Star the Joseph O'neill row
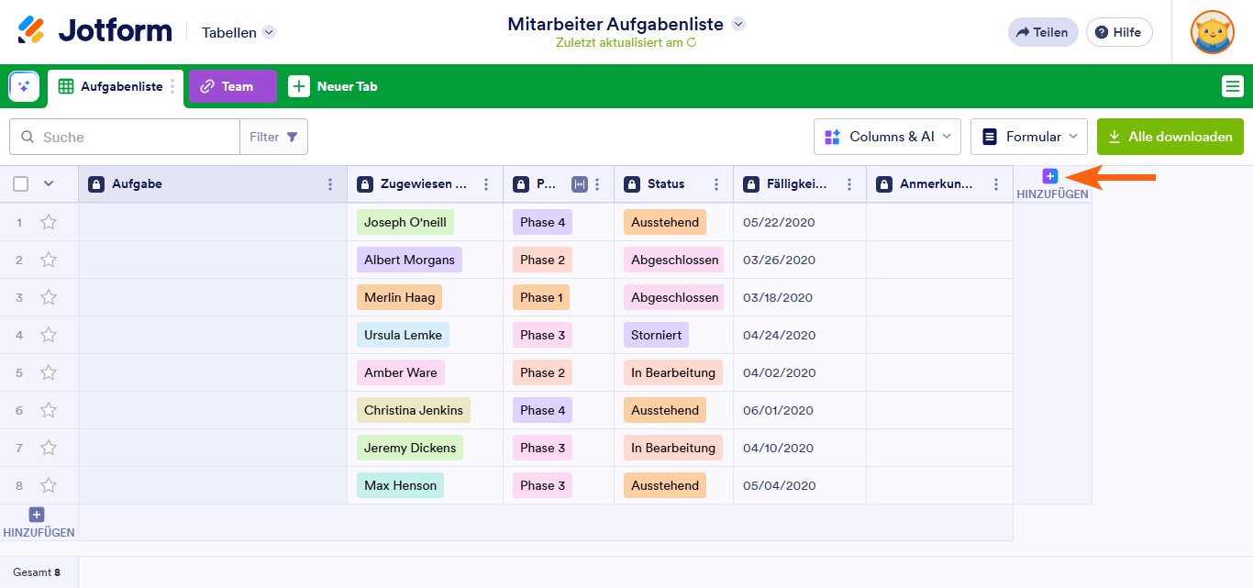The height and width of the screenshot is (588, 1253). tap(48, 221)
